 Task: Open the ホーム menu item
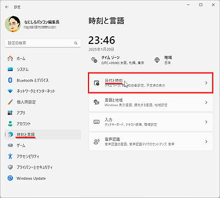pos(43,58)
